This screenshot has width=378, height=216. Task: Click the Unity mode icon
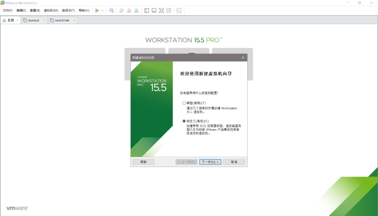click(169, 10)
